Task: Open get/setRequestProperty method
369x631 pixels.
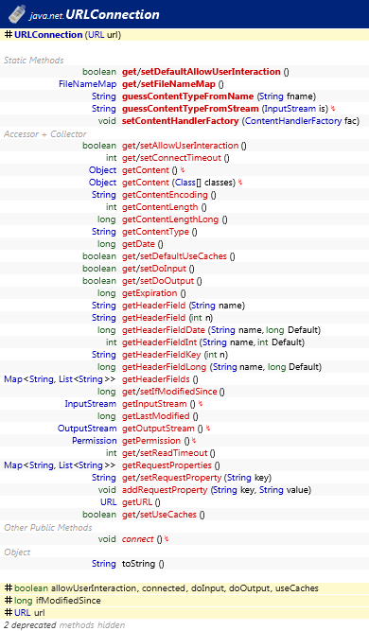Action: pos(171,478)
